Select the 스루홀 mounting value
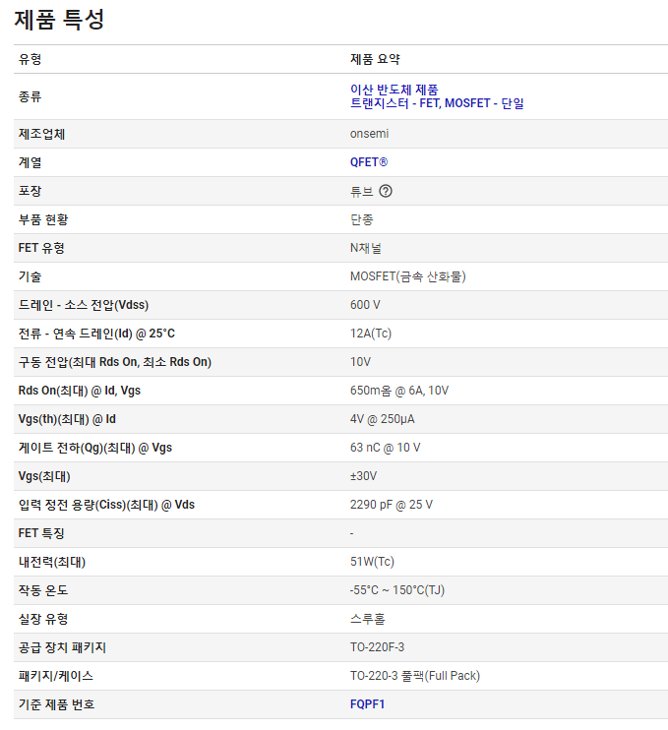 [368, 619]
